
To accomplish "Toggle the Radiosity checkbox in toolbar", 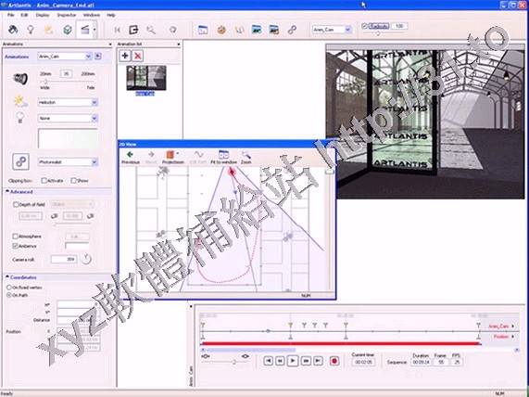I will 364,26.
